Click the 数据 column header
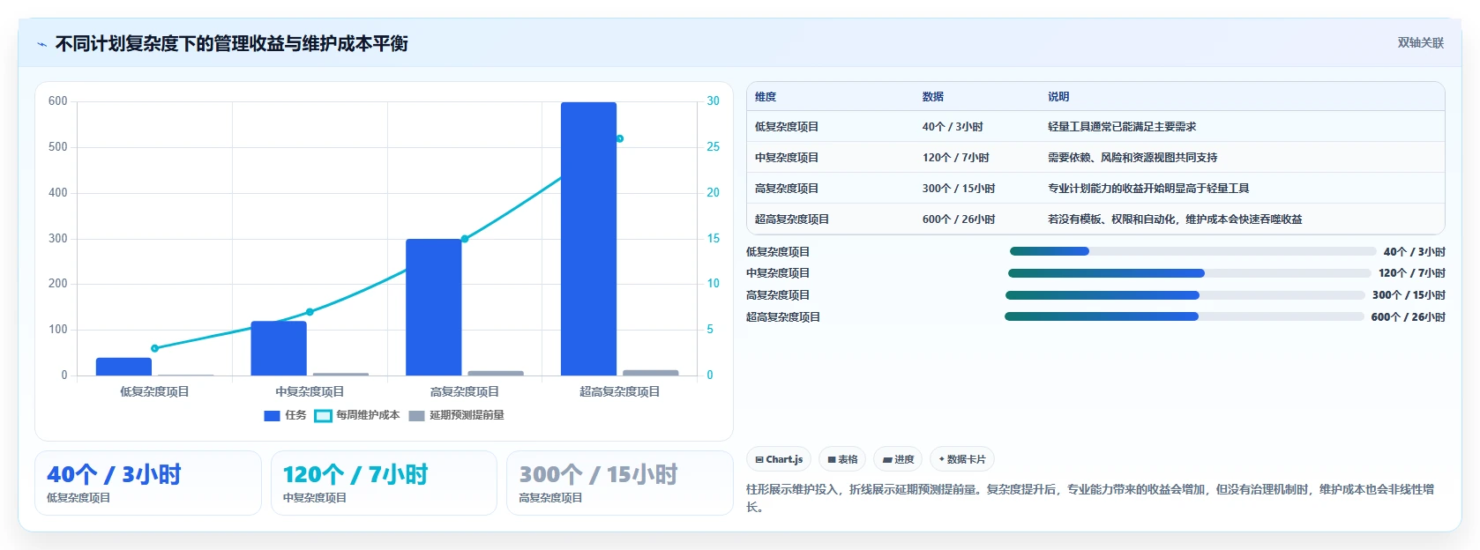 [933, 97]
